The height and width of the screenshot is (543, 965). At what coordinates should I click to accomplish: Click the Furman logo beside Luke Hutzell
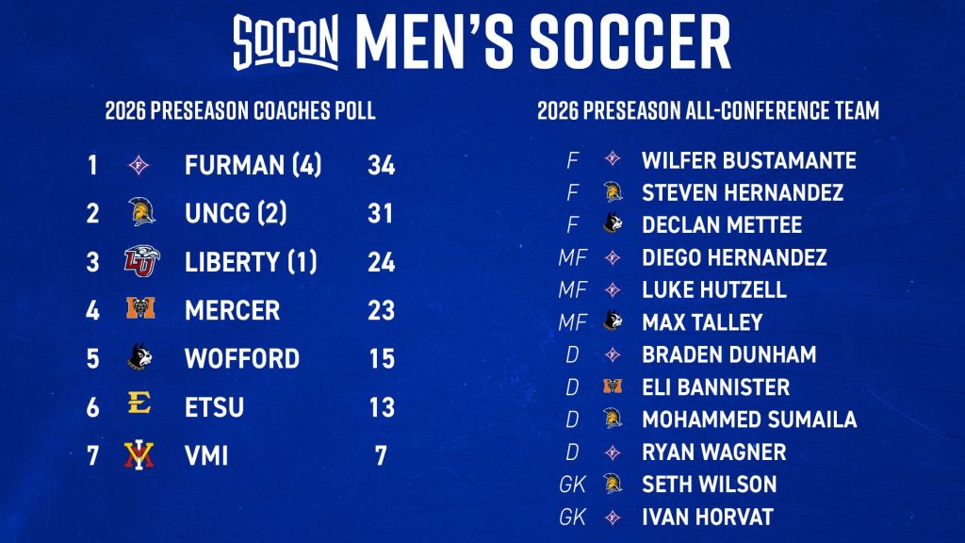pyautogui.click(x=613, y=289)
